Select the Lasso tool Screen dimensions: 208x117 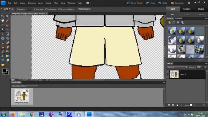pos(7,25)
